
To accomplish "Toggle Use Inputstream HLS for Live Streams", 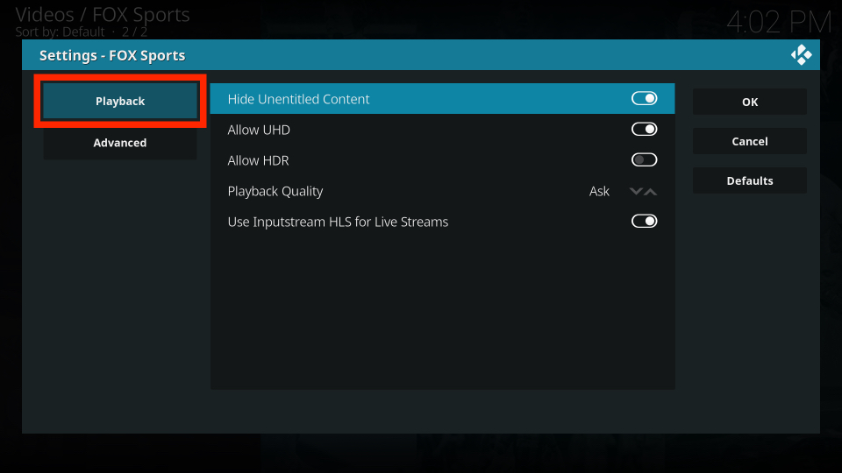I will (x=644, y=221).
